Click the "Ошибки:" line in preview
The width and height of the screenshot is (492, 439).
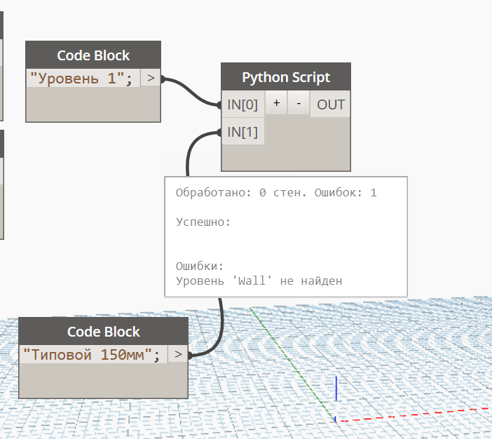click(x=200, y=266)
